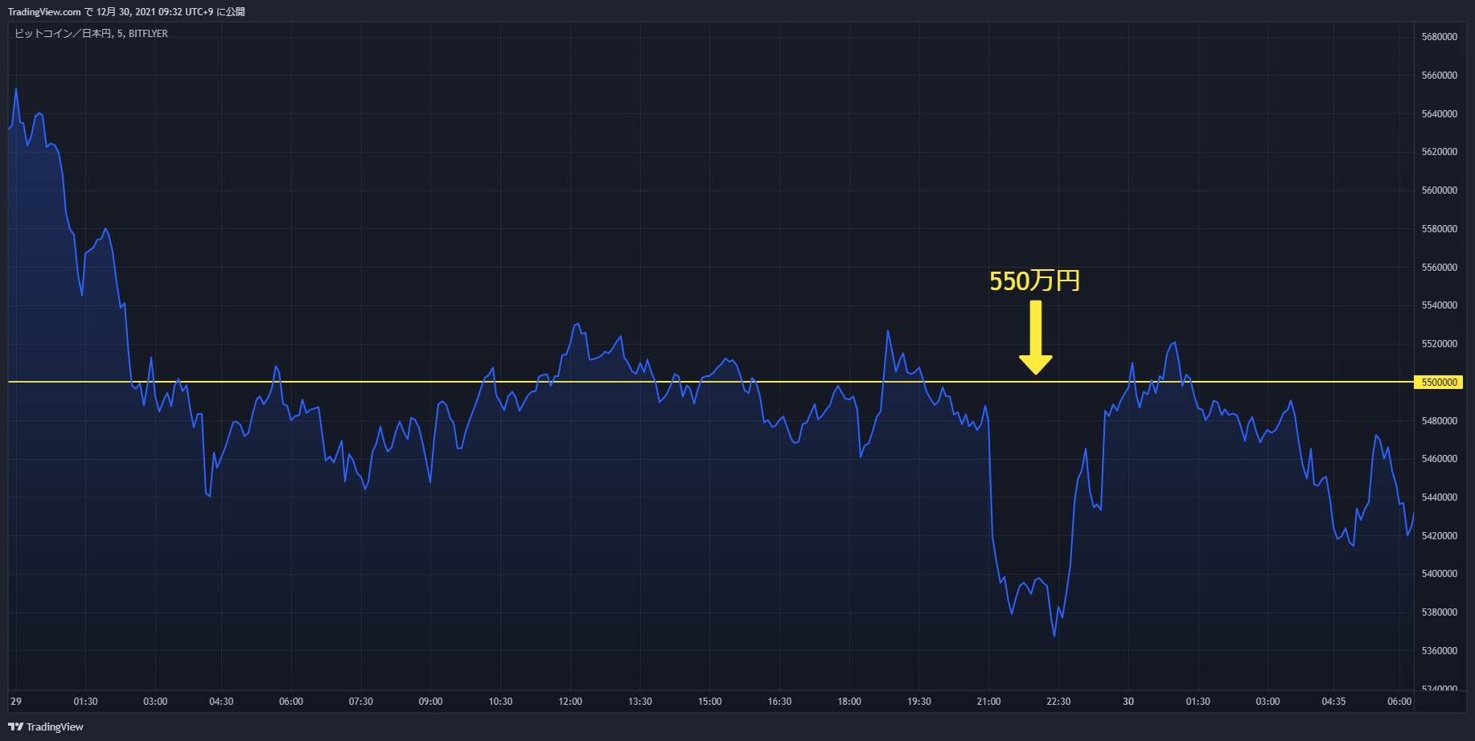The height and width of the screenshot is (741, 1475).
Task: Click the 5520000 price axis label
Action: coord(1439,344)
